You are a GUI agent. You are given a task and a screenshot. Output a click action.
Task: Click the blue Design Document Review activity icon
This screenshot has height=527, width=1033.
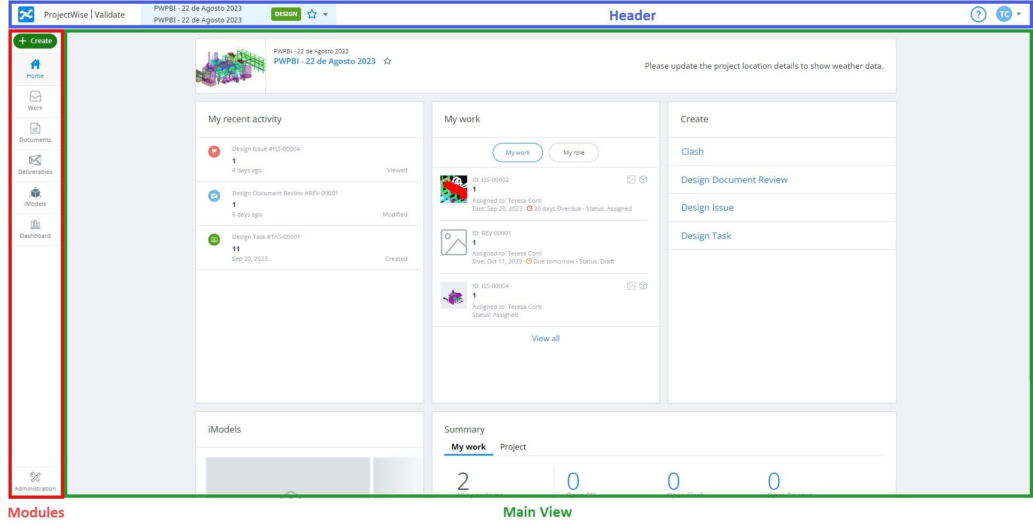(214, 196)
